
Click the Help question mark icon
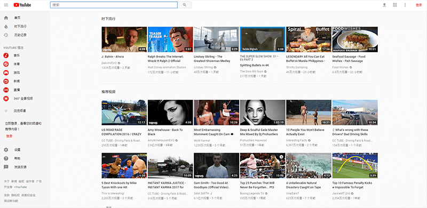click(x=6, y=158)
